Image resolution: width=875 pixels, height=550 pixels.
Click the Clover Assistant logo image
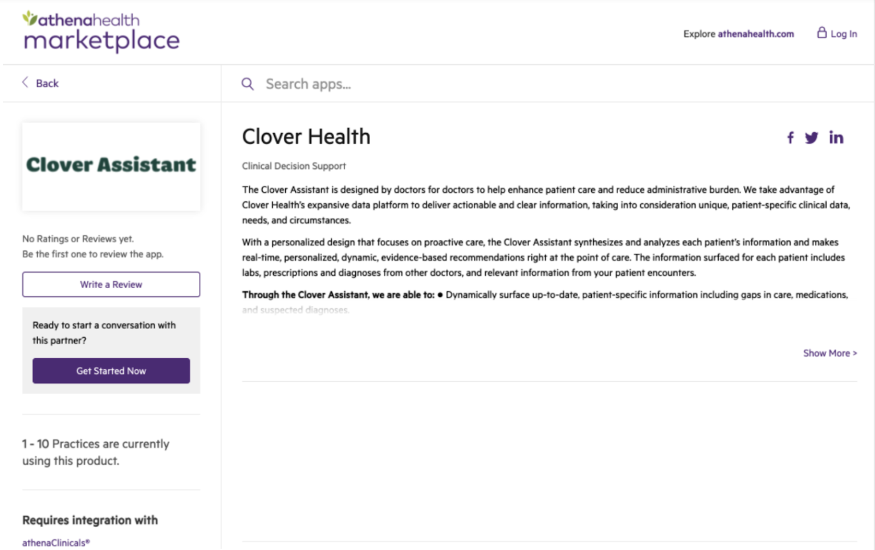(111, 166)
